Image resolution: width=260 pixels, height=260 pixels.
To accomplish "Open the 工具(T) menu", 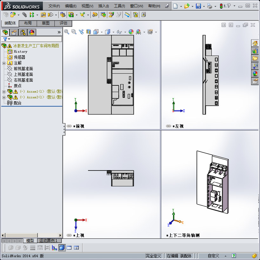I will coord(119,6).
